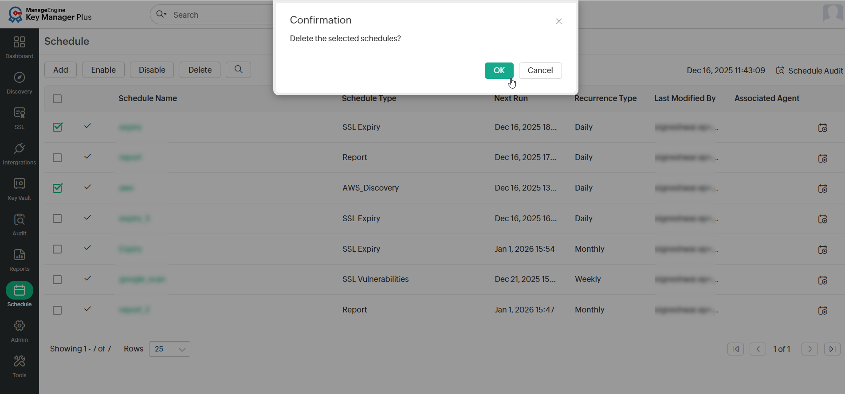This screenshot has height=394, width=845.
Task: Check the SSL Vulnerabilities row checkbox
Action: pyautogui.click(x=57, y=280)
